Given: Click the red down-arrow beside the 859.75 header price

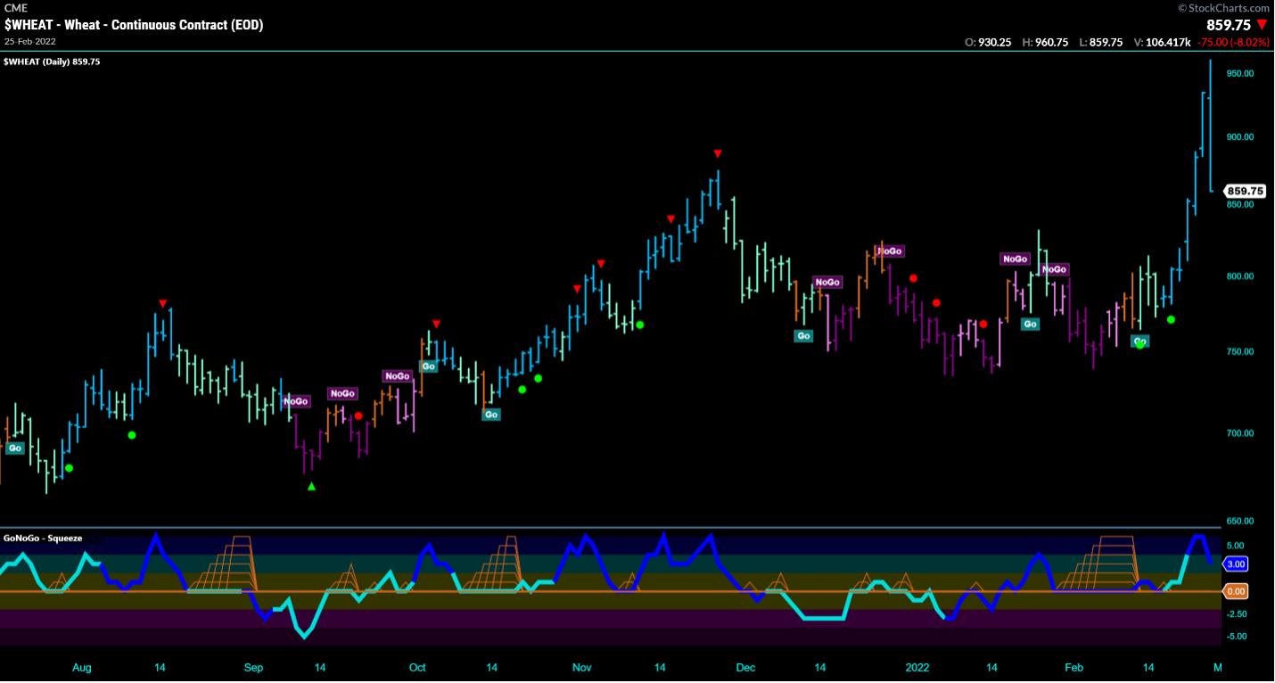Looking at the screenshot, I should point(1262,25).
